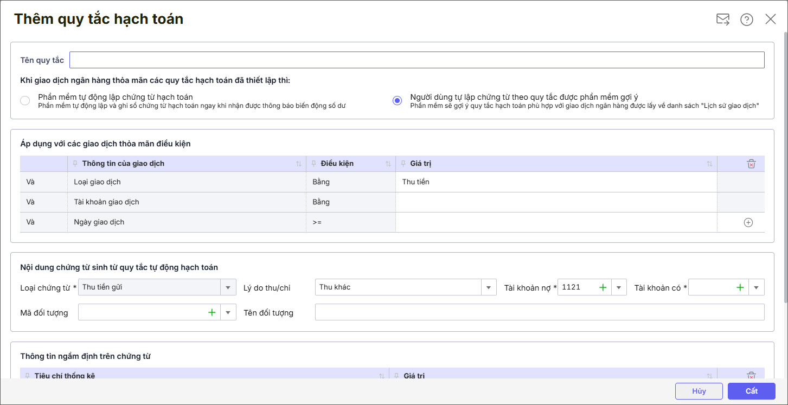Click the Tên quy tắc input field
The height and width of the screenshot is (405, 788).
[x=417, y=60]
